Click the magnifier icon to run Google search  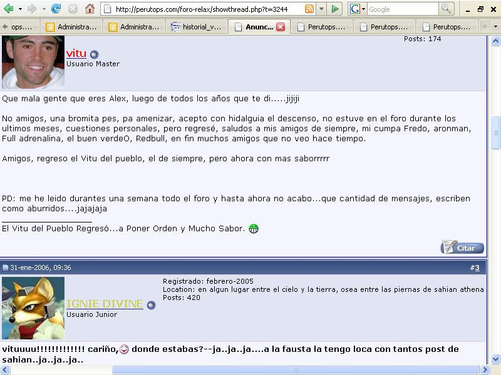(446, 9)
